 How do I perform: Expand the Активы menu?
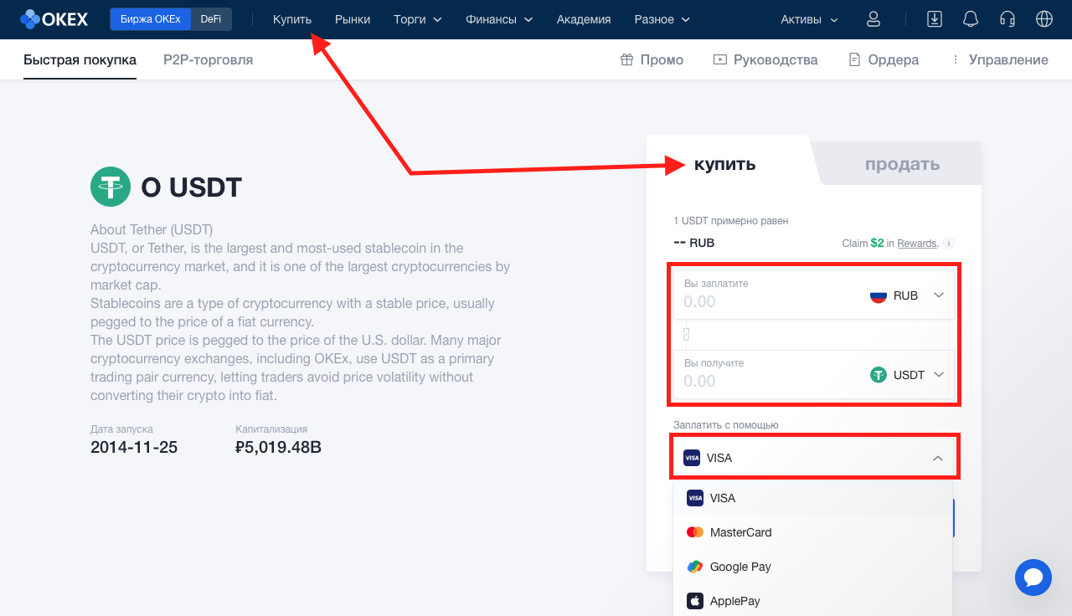tap(809, 19)
